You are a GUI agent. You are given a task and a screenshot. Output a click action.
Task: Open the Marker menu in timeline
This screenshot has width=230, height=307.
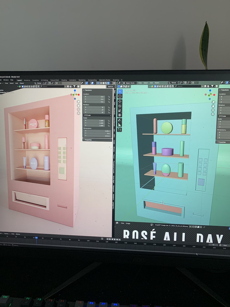[x=18, y=234]
